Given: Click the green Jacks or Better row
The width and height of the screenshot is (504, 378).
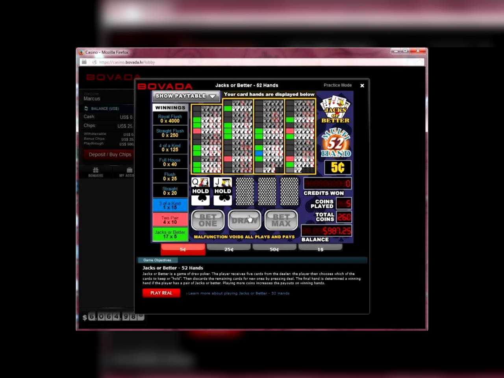Looking at the screenshot, I should tap(170, 234).
